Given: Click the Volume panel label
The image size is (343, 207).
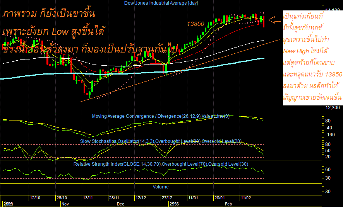Looking at the screenshot, I should click(x=161, y=187).
